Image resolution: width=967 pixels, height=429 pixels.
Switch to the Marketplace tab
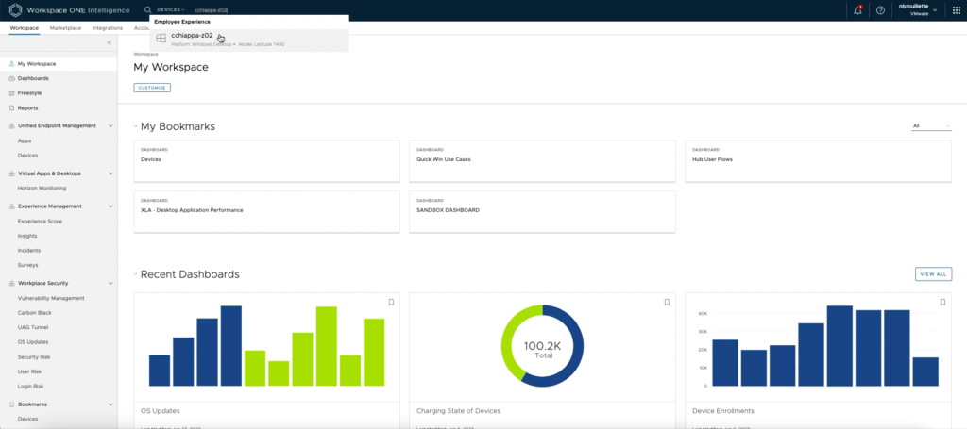click(65, 28)
